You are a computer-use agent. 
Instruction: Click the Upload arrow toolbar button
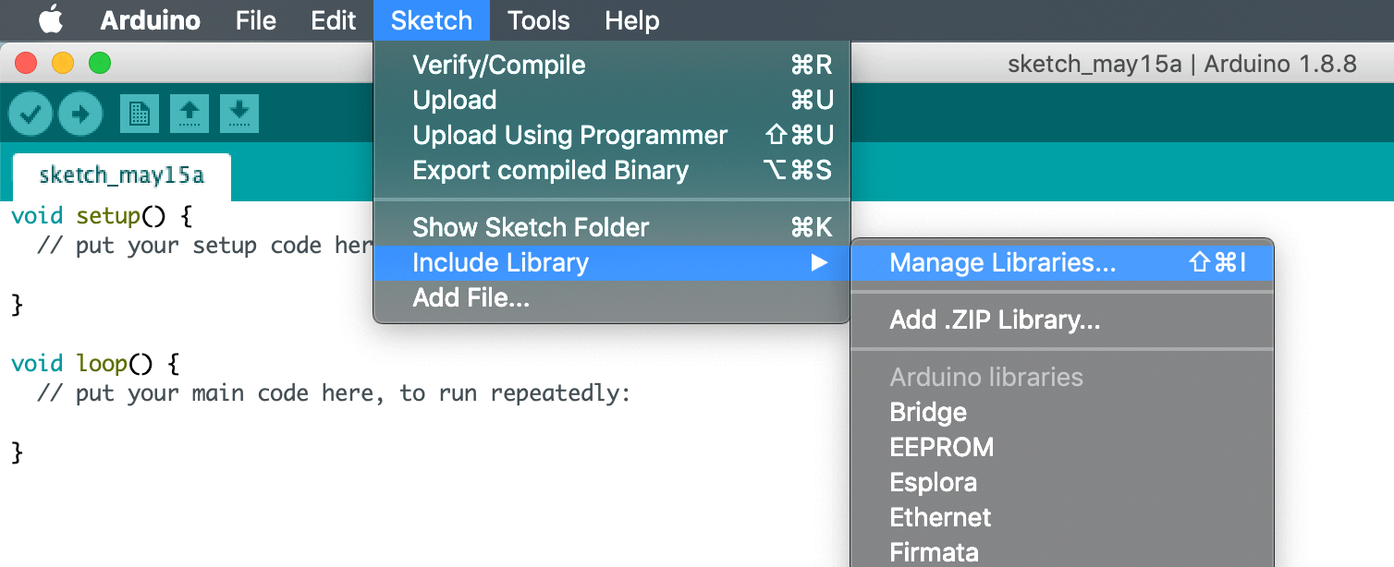pos(80,114)
